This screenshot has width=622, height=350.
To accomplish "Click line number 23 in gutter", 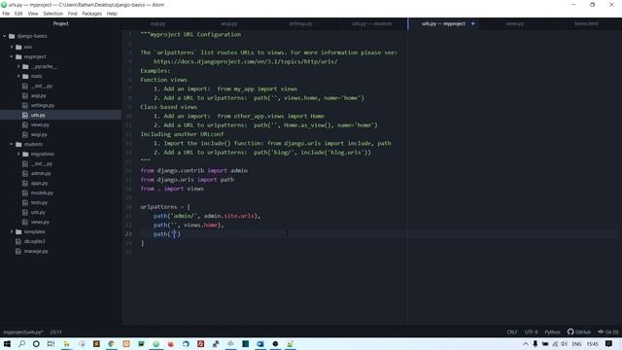I will pyautogui.click(x=128, y=234).
